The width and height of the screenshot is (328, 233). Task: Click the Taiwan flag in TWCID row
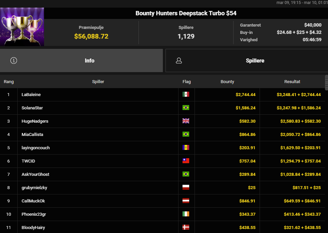tap(186, 161)
